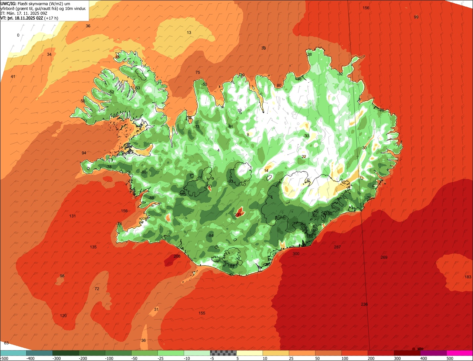Screen dimensions: 473x361
Task: Click the map value '131' southwest of Iceland
Action: click(x=72, y=216)
